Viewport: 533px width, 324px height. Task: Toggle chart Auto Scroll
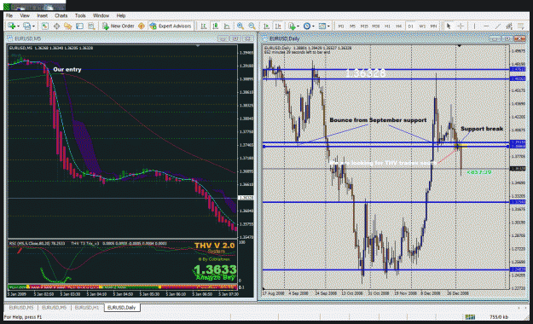click(x=266, y=26)
